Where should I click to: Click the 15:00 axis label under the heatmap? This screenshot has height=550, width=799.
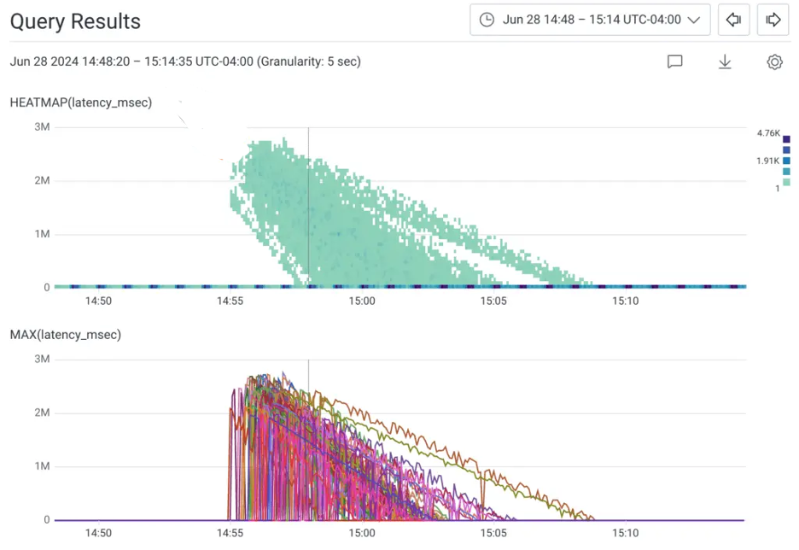[362, 301]
